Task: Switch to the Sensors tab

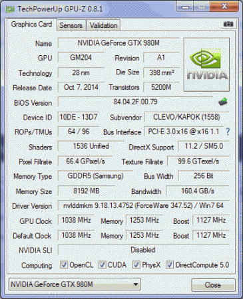Action: (71, 25)
